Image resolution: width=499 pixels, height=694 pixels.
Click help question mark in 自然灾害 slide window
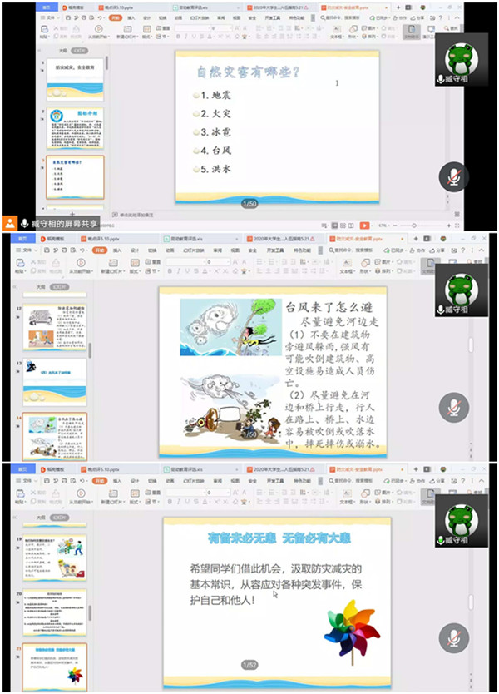[440, 17]
